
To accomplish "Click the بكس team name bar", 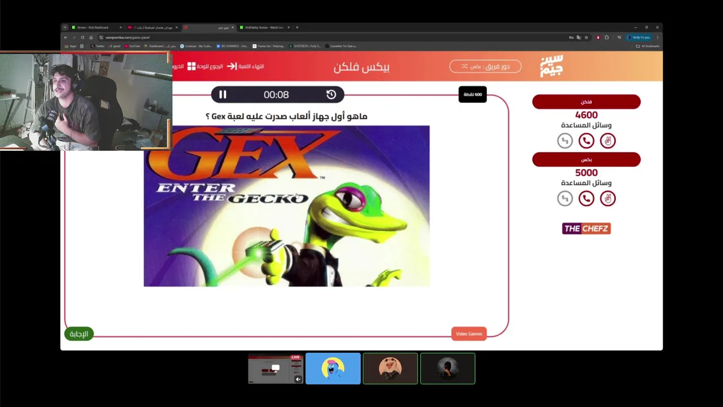I will click(586, 159).
